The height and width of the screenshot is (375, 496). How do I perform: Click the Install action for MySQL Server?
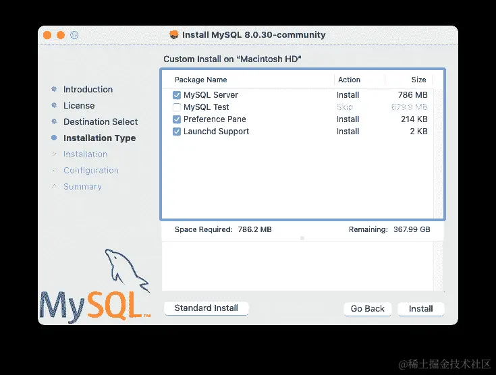tap(348, 95)
